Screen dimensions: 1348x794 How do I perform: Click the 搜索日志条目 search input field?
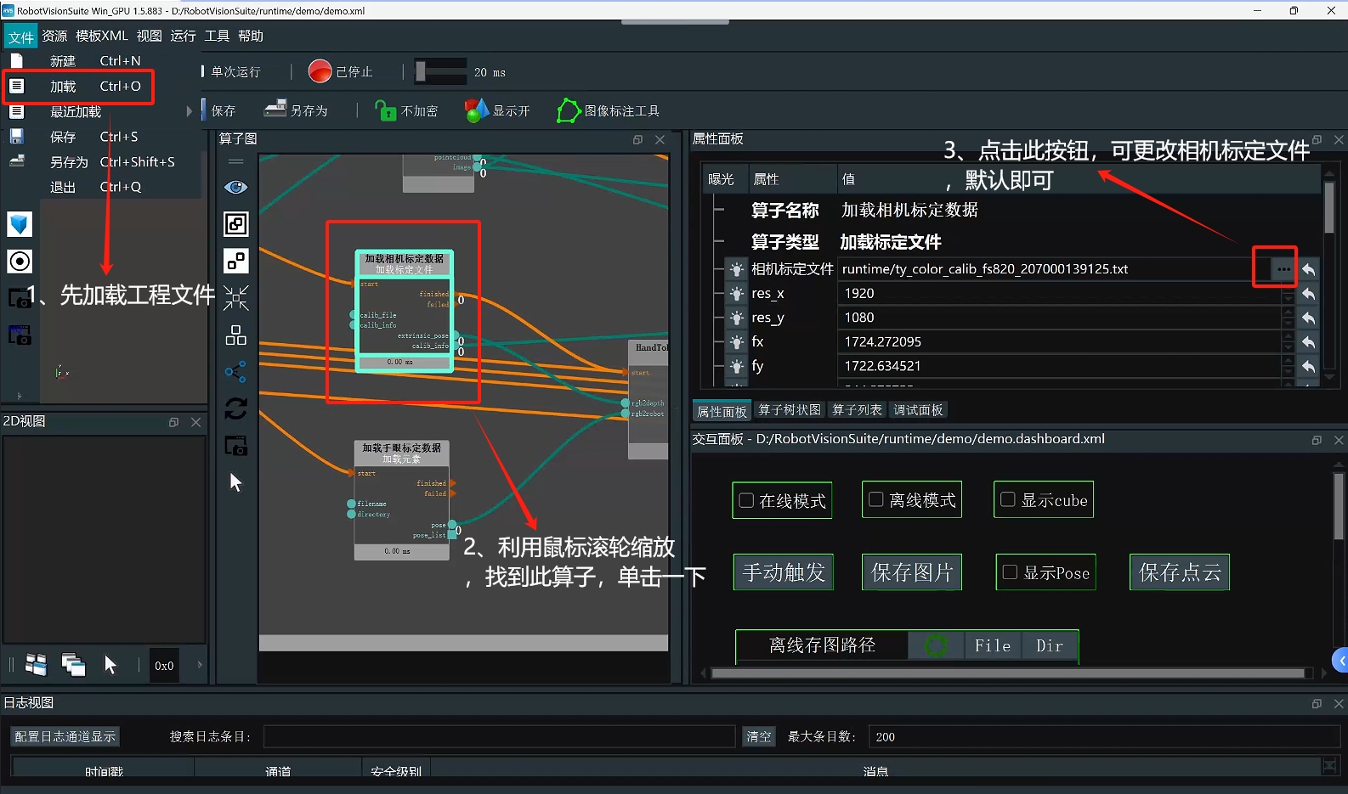[499, 736]
